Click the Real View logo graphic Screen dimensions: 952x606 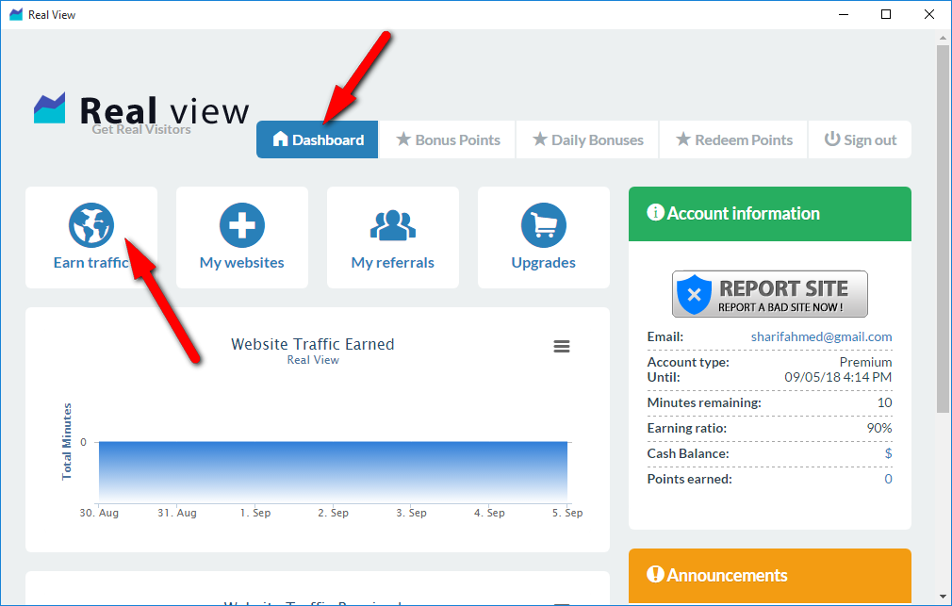click(49, 108)
